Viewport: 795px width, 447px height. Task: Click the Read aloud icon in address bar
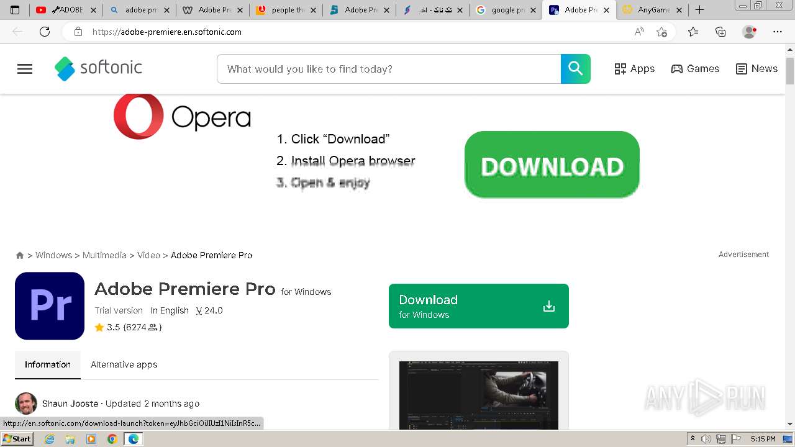(x=639, y=32)
